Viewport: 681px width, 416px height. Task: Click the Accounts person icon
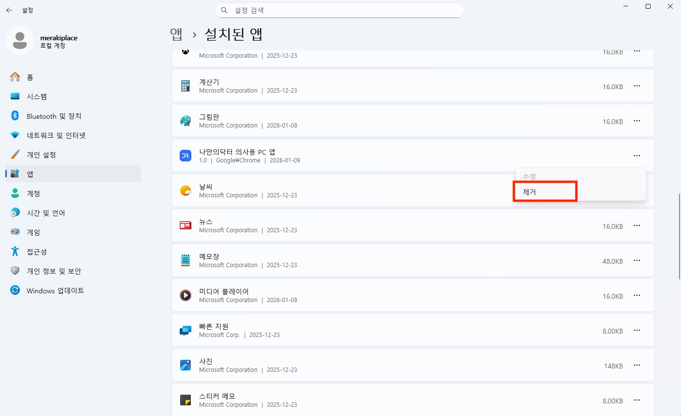pos(15,193)
